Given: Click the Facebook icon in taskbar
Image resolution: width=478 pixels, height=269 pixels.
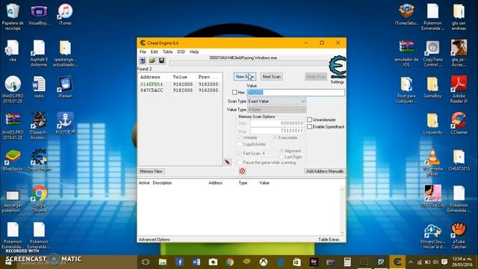Looking at the screenshot, I should [179, 262].
